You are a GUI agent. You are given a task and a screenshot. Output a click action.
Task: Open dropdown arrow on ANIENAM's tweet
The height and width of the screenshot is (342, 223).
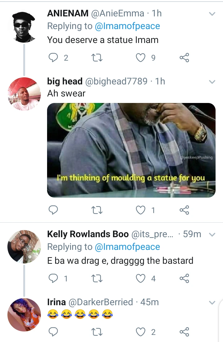(212, 14)
